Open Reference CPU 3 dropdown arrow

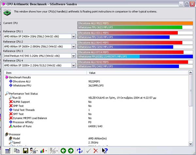click(x=73, y=56)
